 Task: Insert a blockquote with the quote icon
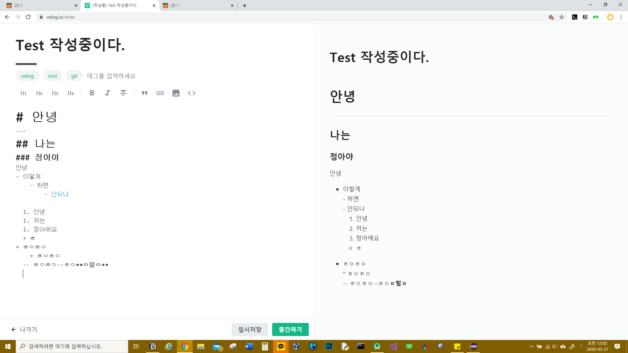click(145, 93)
